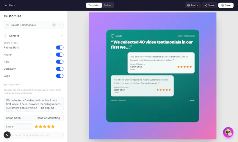The width and height of the screenshot is (238, 142).
Task: Save the design with the Save button
Action: [x=226, y=5]
